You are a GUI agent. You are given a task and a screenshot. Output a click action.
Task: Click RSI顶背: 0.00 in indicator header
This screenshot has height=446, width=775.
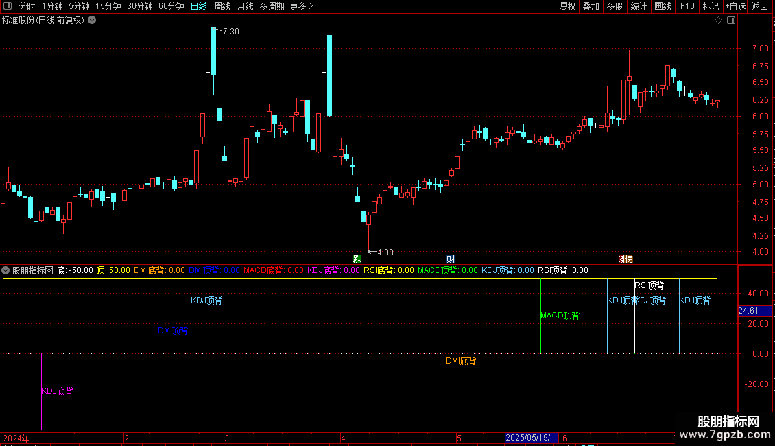(563, 270)
